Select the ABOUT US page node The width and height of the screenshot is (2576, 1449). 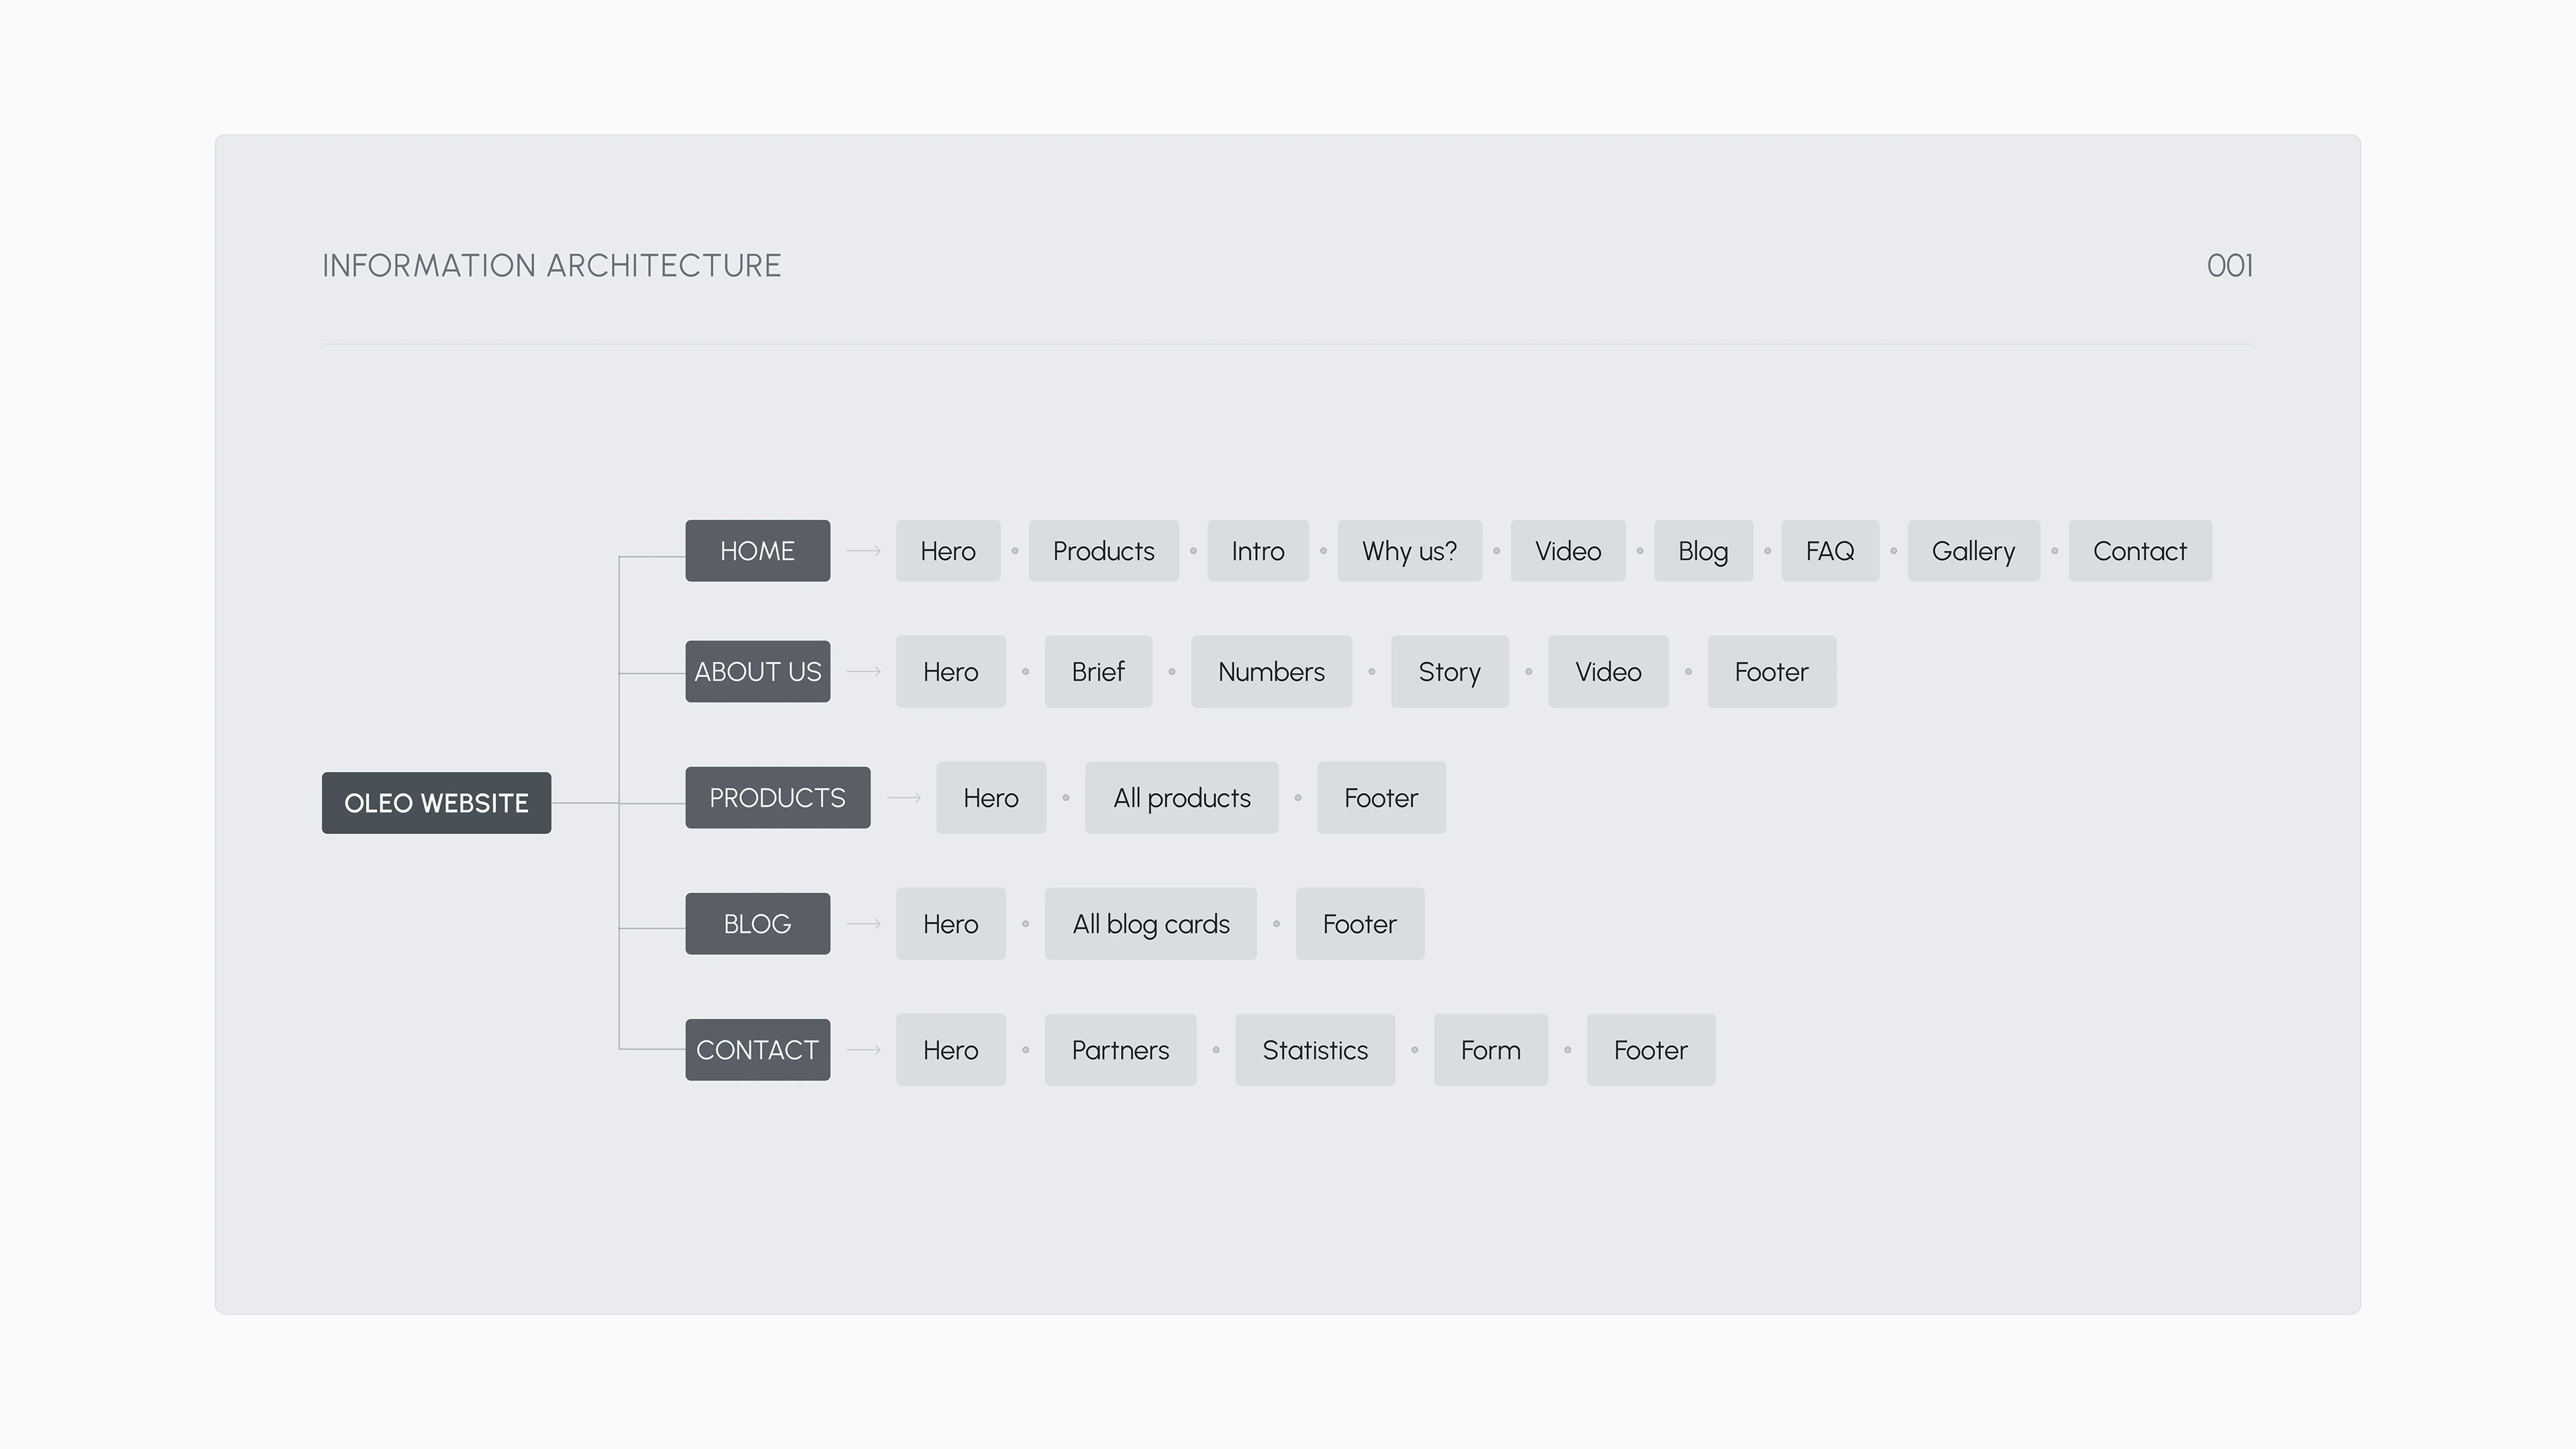[x=757, y=672]
